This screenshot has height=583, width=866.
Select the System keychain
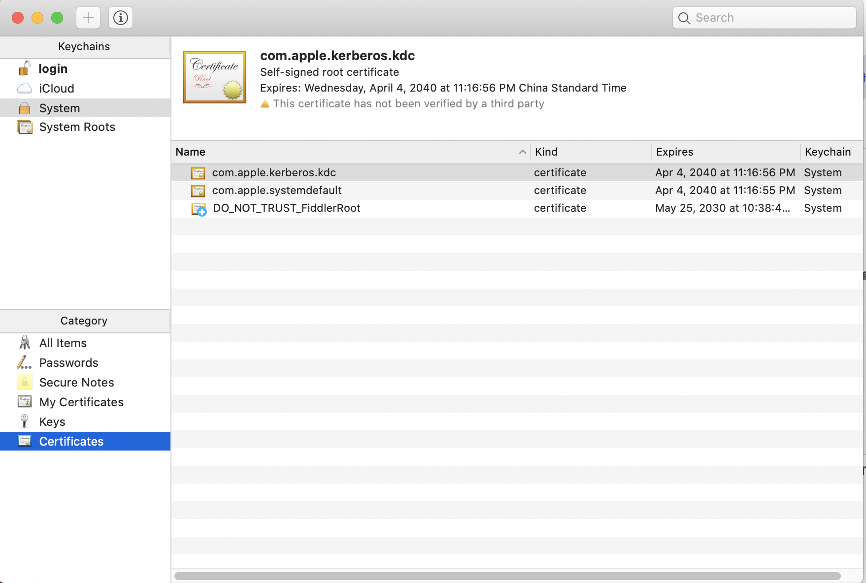pos(60,108)
